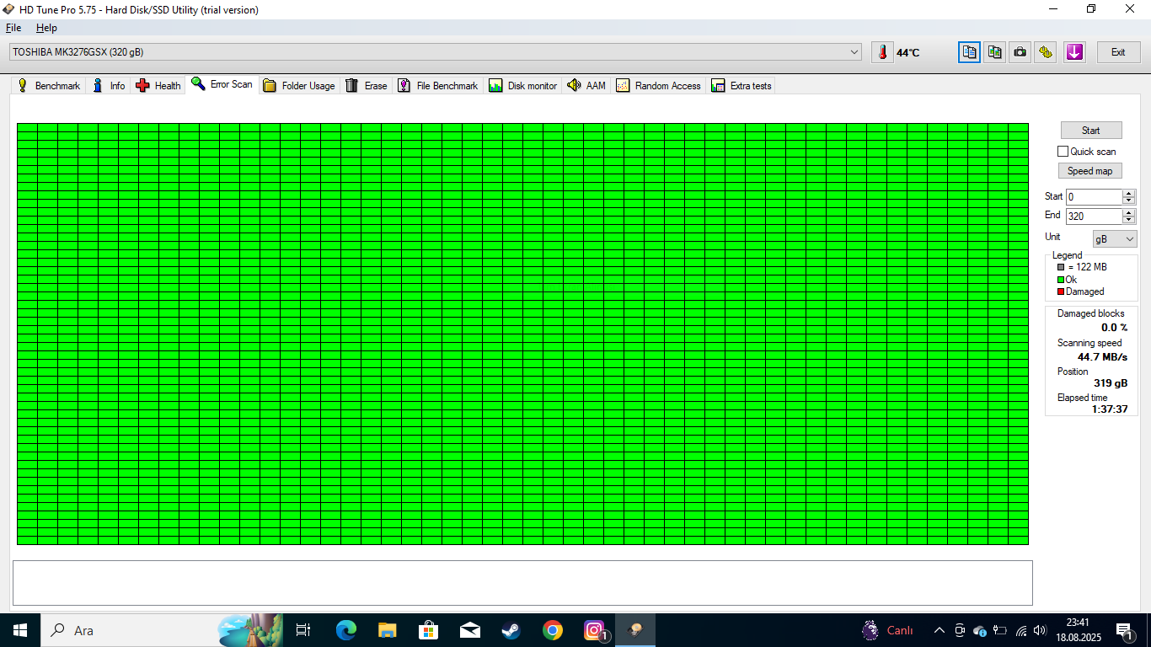Show hidden system tray icons

tap(939, 630)
